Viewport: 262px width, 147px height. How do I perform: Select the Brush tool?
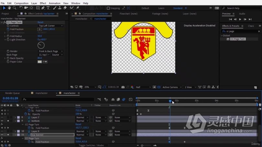click(55, 8)
